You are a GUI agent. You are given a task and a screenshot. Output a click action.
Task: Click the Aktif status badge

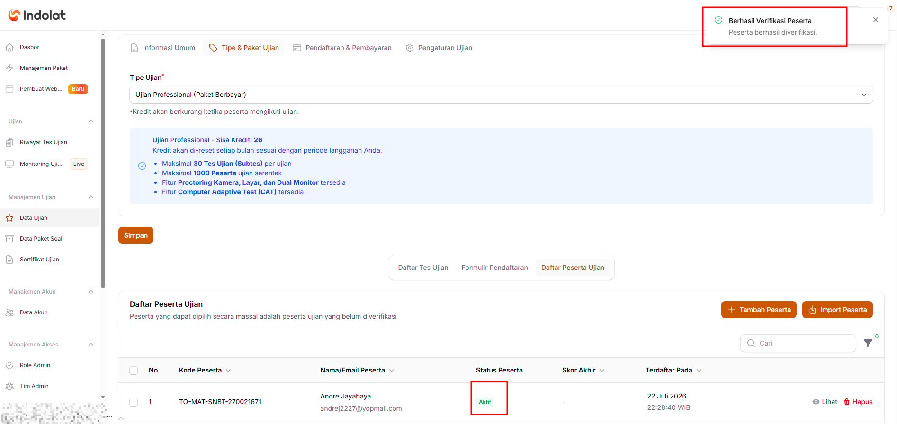[x=485, y=402]
